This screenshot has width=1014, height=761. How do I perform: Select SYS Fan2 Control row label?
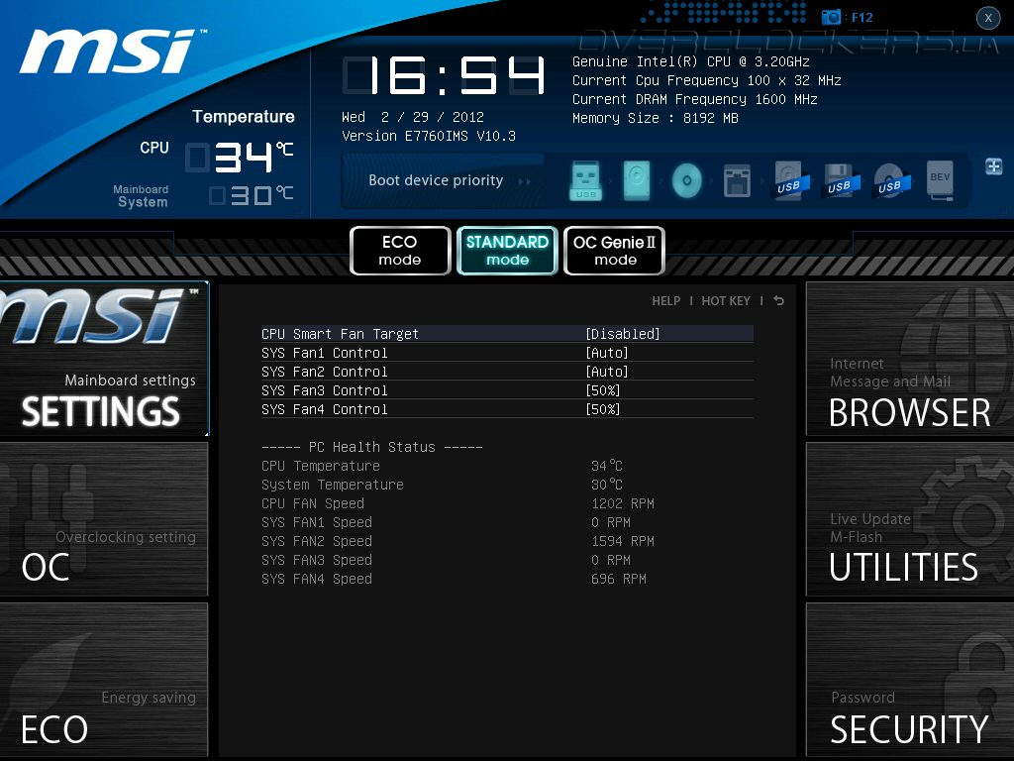[325, 372]
